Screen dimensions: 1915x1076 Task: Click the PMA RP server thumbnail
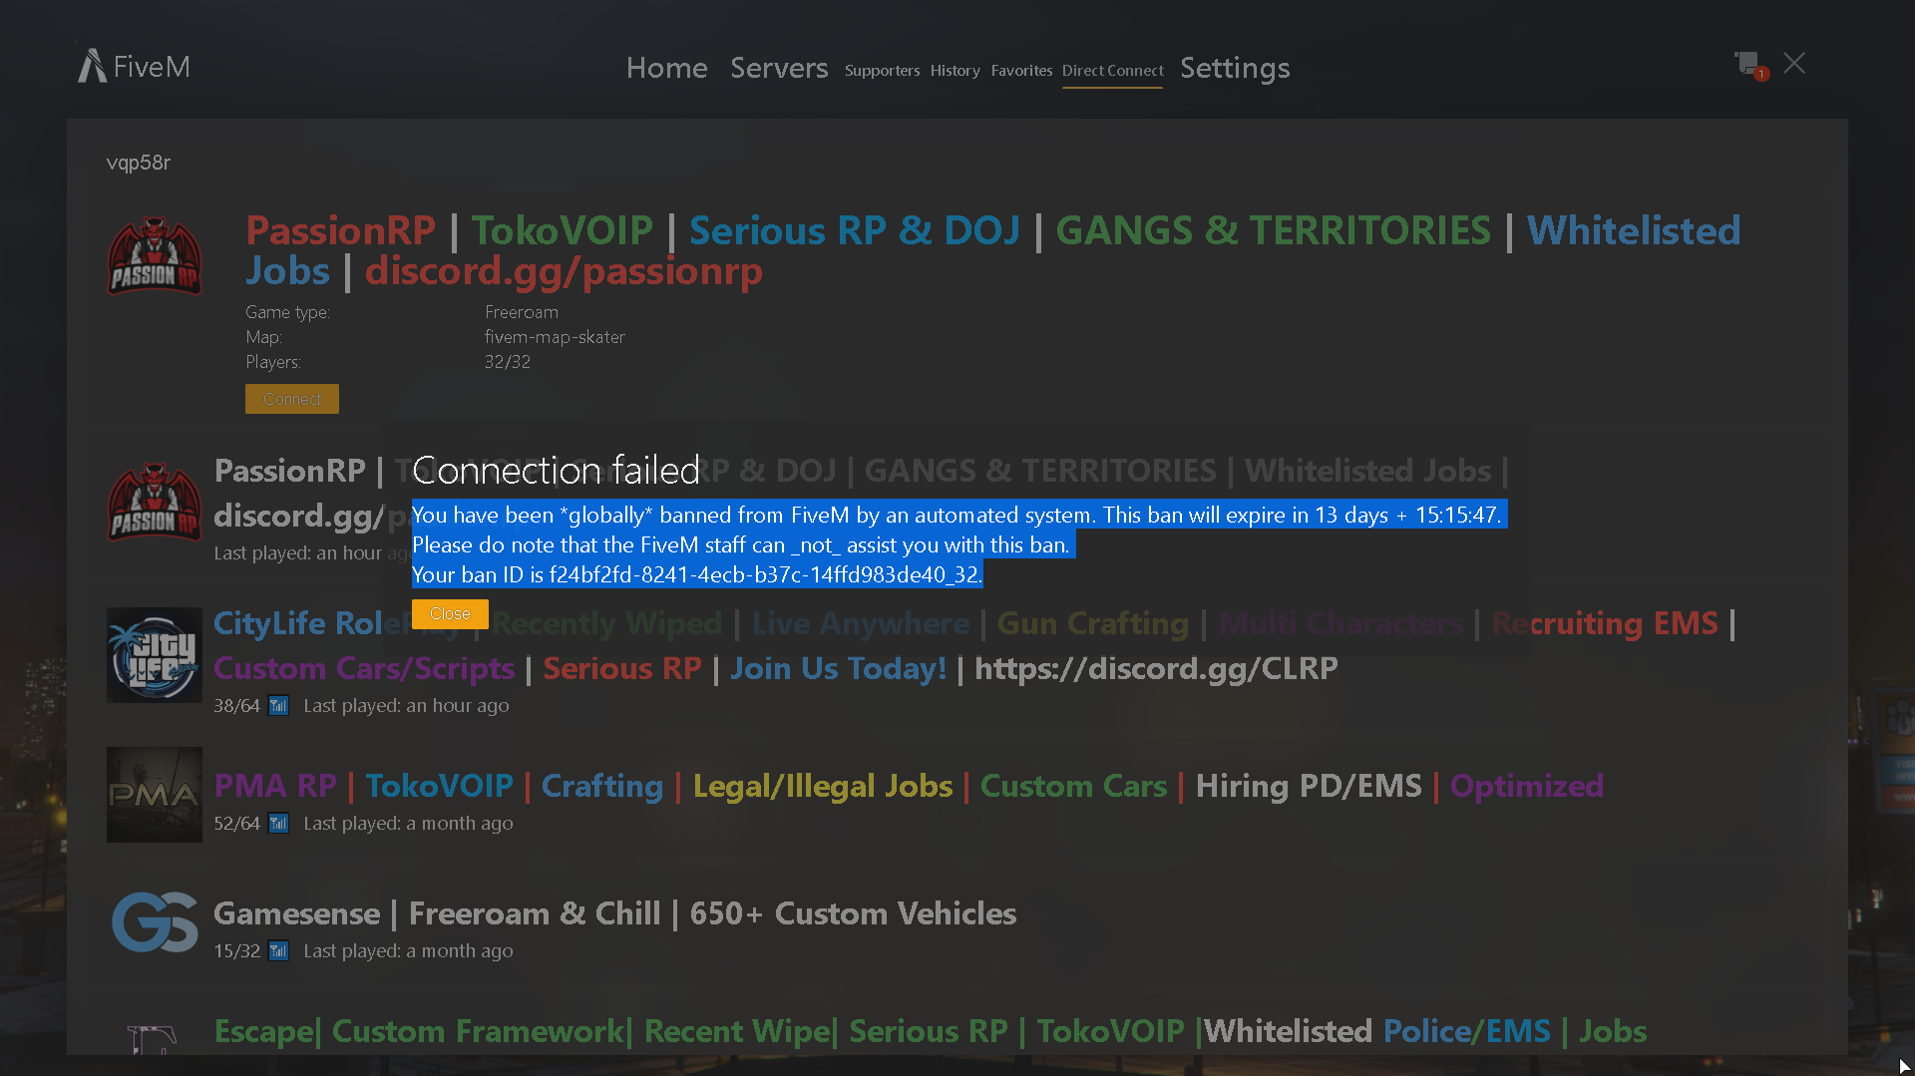(155, 795)
